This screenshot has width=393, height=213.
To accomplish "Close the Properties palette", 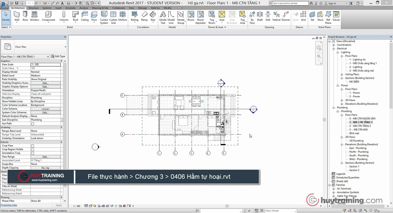I will [65, 37].
